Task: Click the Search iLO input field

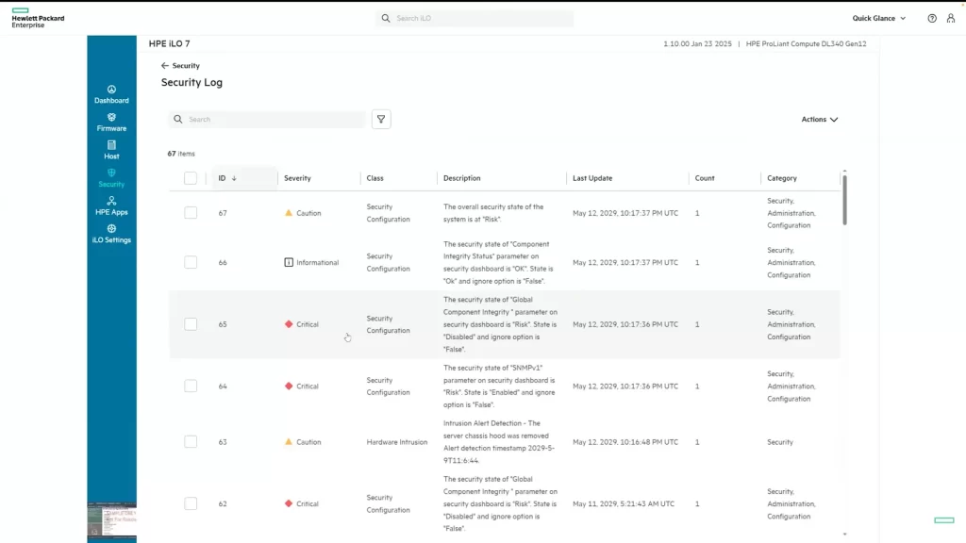Action: (x=475, y=19)
